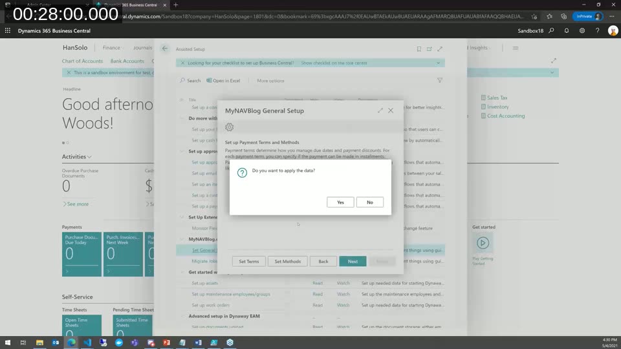
Task: Open the Help question mark menu
Action: (597, 30)
